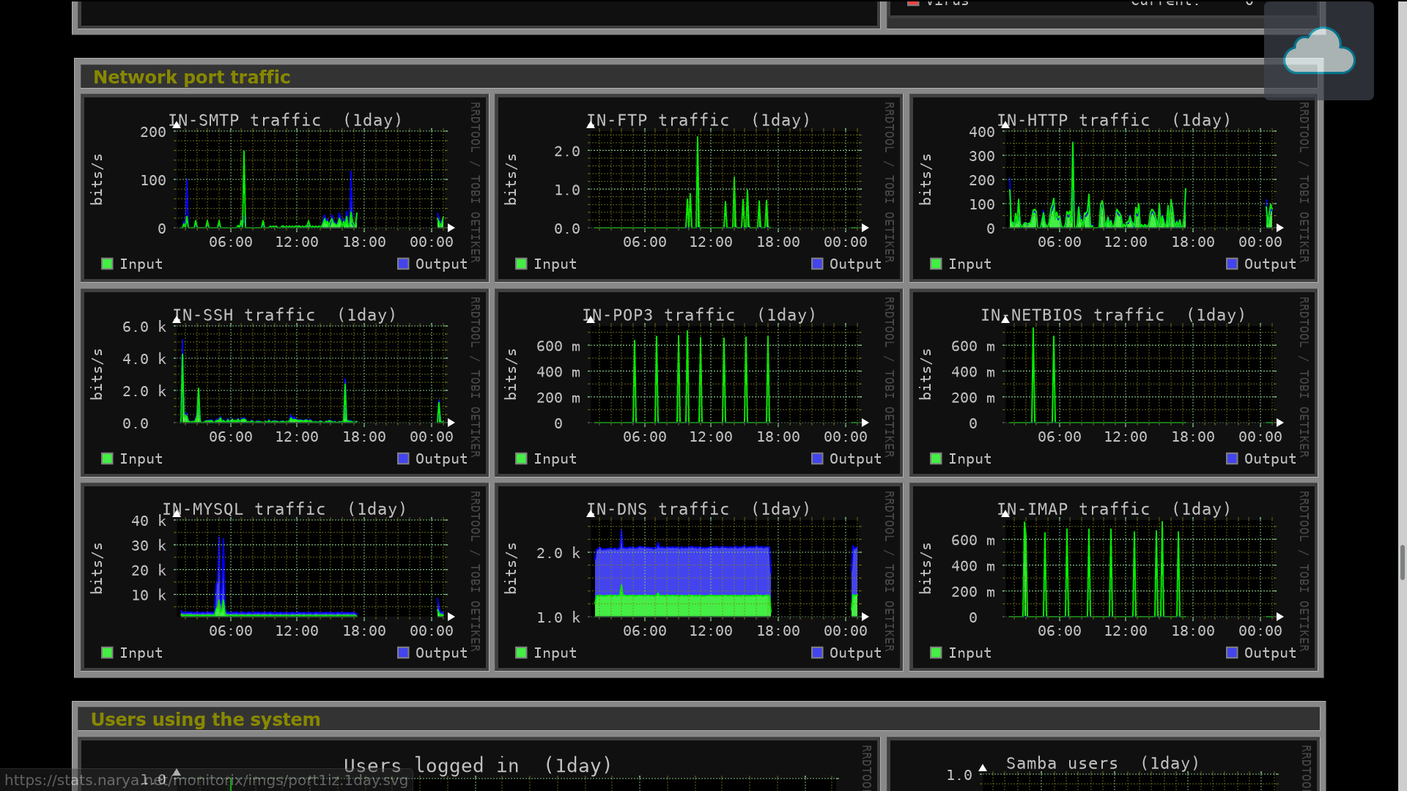
Task: Click the page vertical scrollbar thumb
Action: 1402,562
